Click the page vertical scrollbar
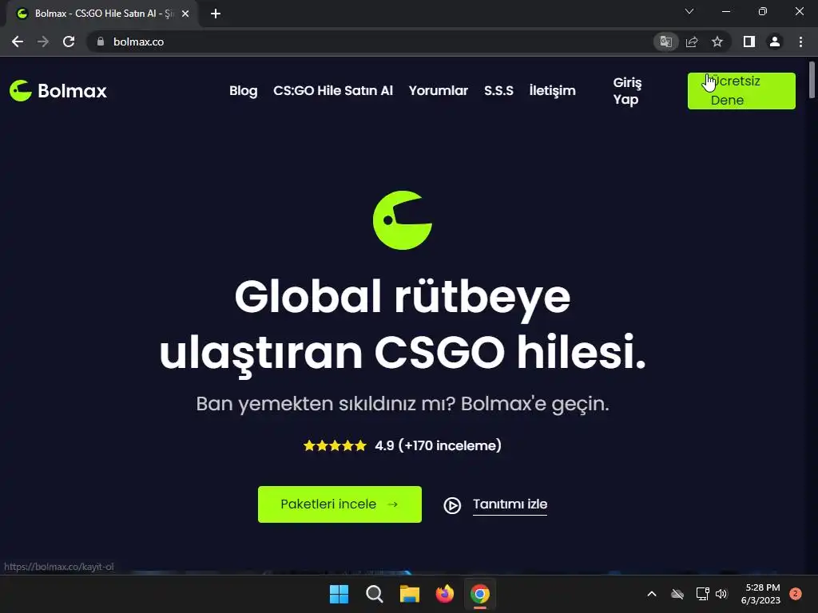This screenshot has width=818, height=613. [812, 80]
